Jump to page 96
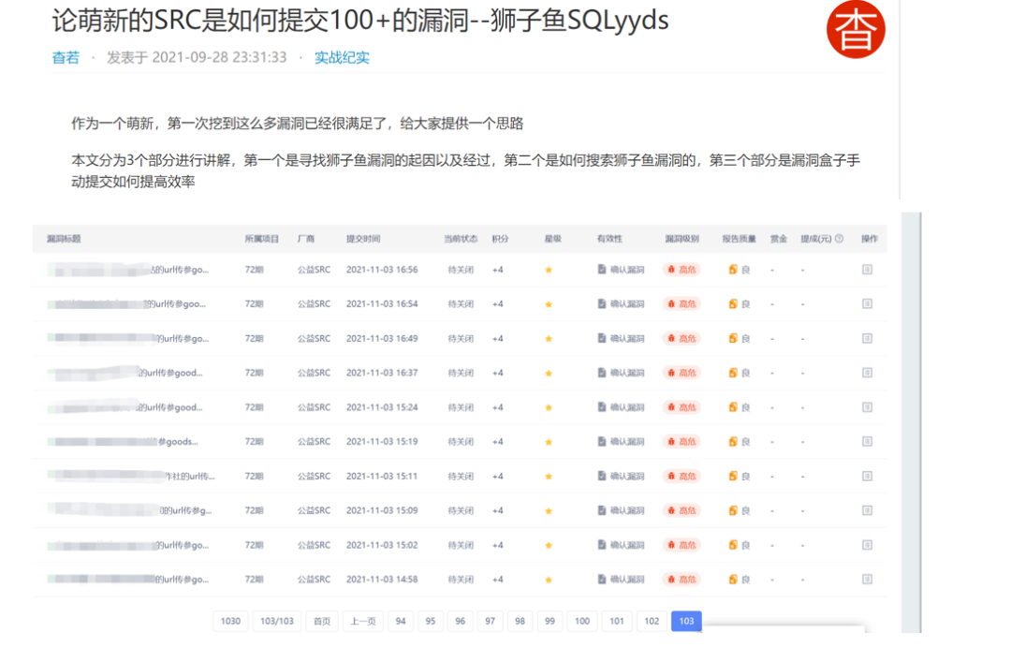The width and height of the screenshot is (1011, 648). (460, 621)
